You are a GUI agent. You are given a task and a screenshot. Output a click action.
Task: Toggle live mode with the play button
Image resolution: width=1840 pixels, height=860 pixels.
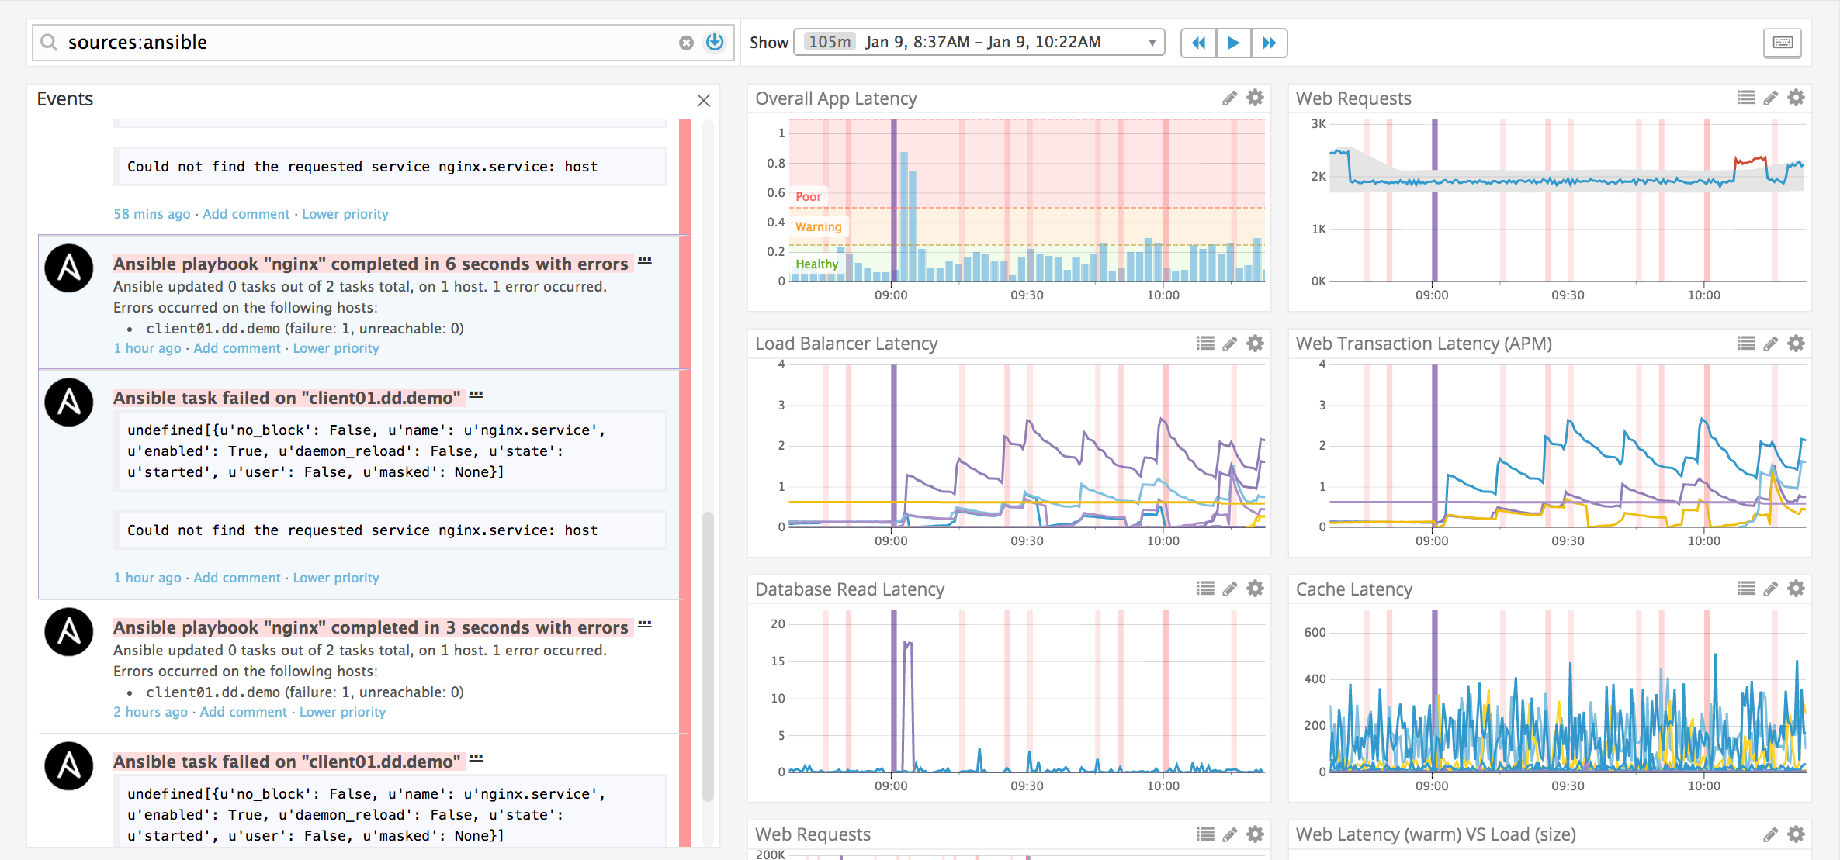point(1232,43)
